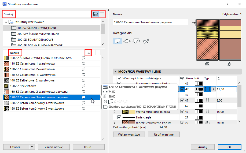Image resolution: width=246 pixels, height=153 pixels.
Task: Toggle end-line checkbox in the 8,00 row
Action: (x=182, y=100)
